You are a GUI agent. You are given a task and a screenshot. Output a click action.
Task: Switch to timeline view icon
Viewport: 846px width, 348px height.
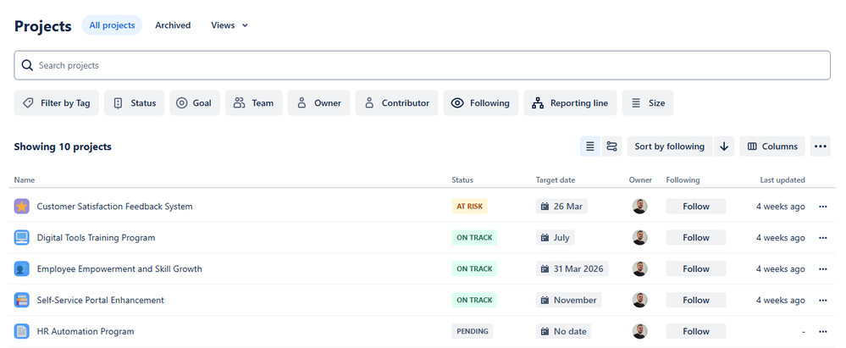coord(611,146)
